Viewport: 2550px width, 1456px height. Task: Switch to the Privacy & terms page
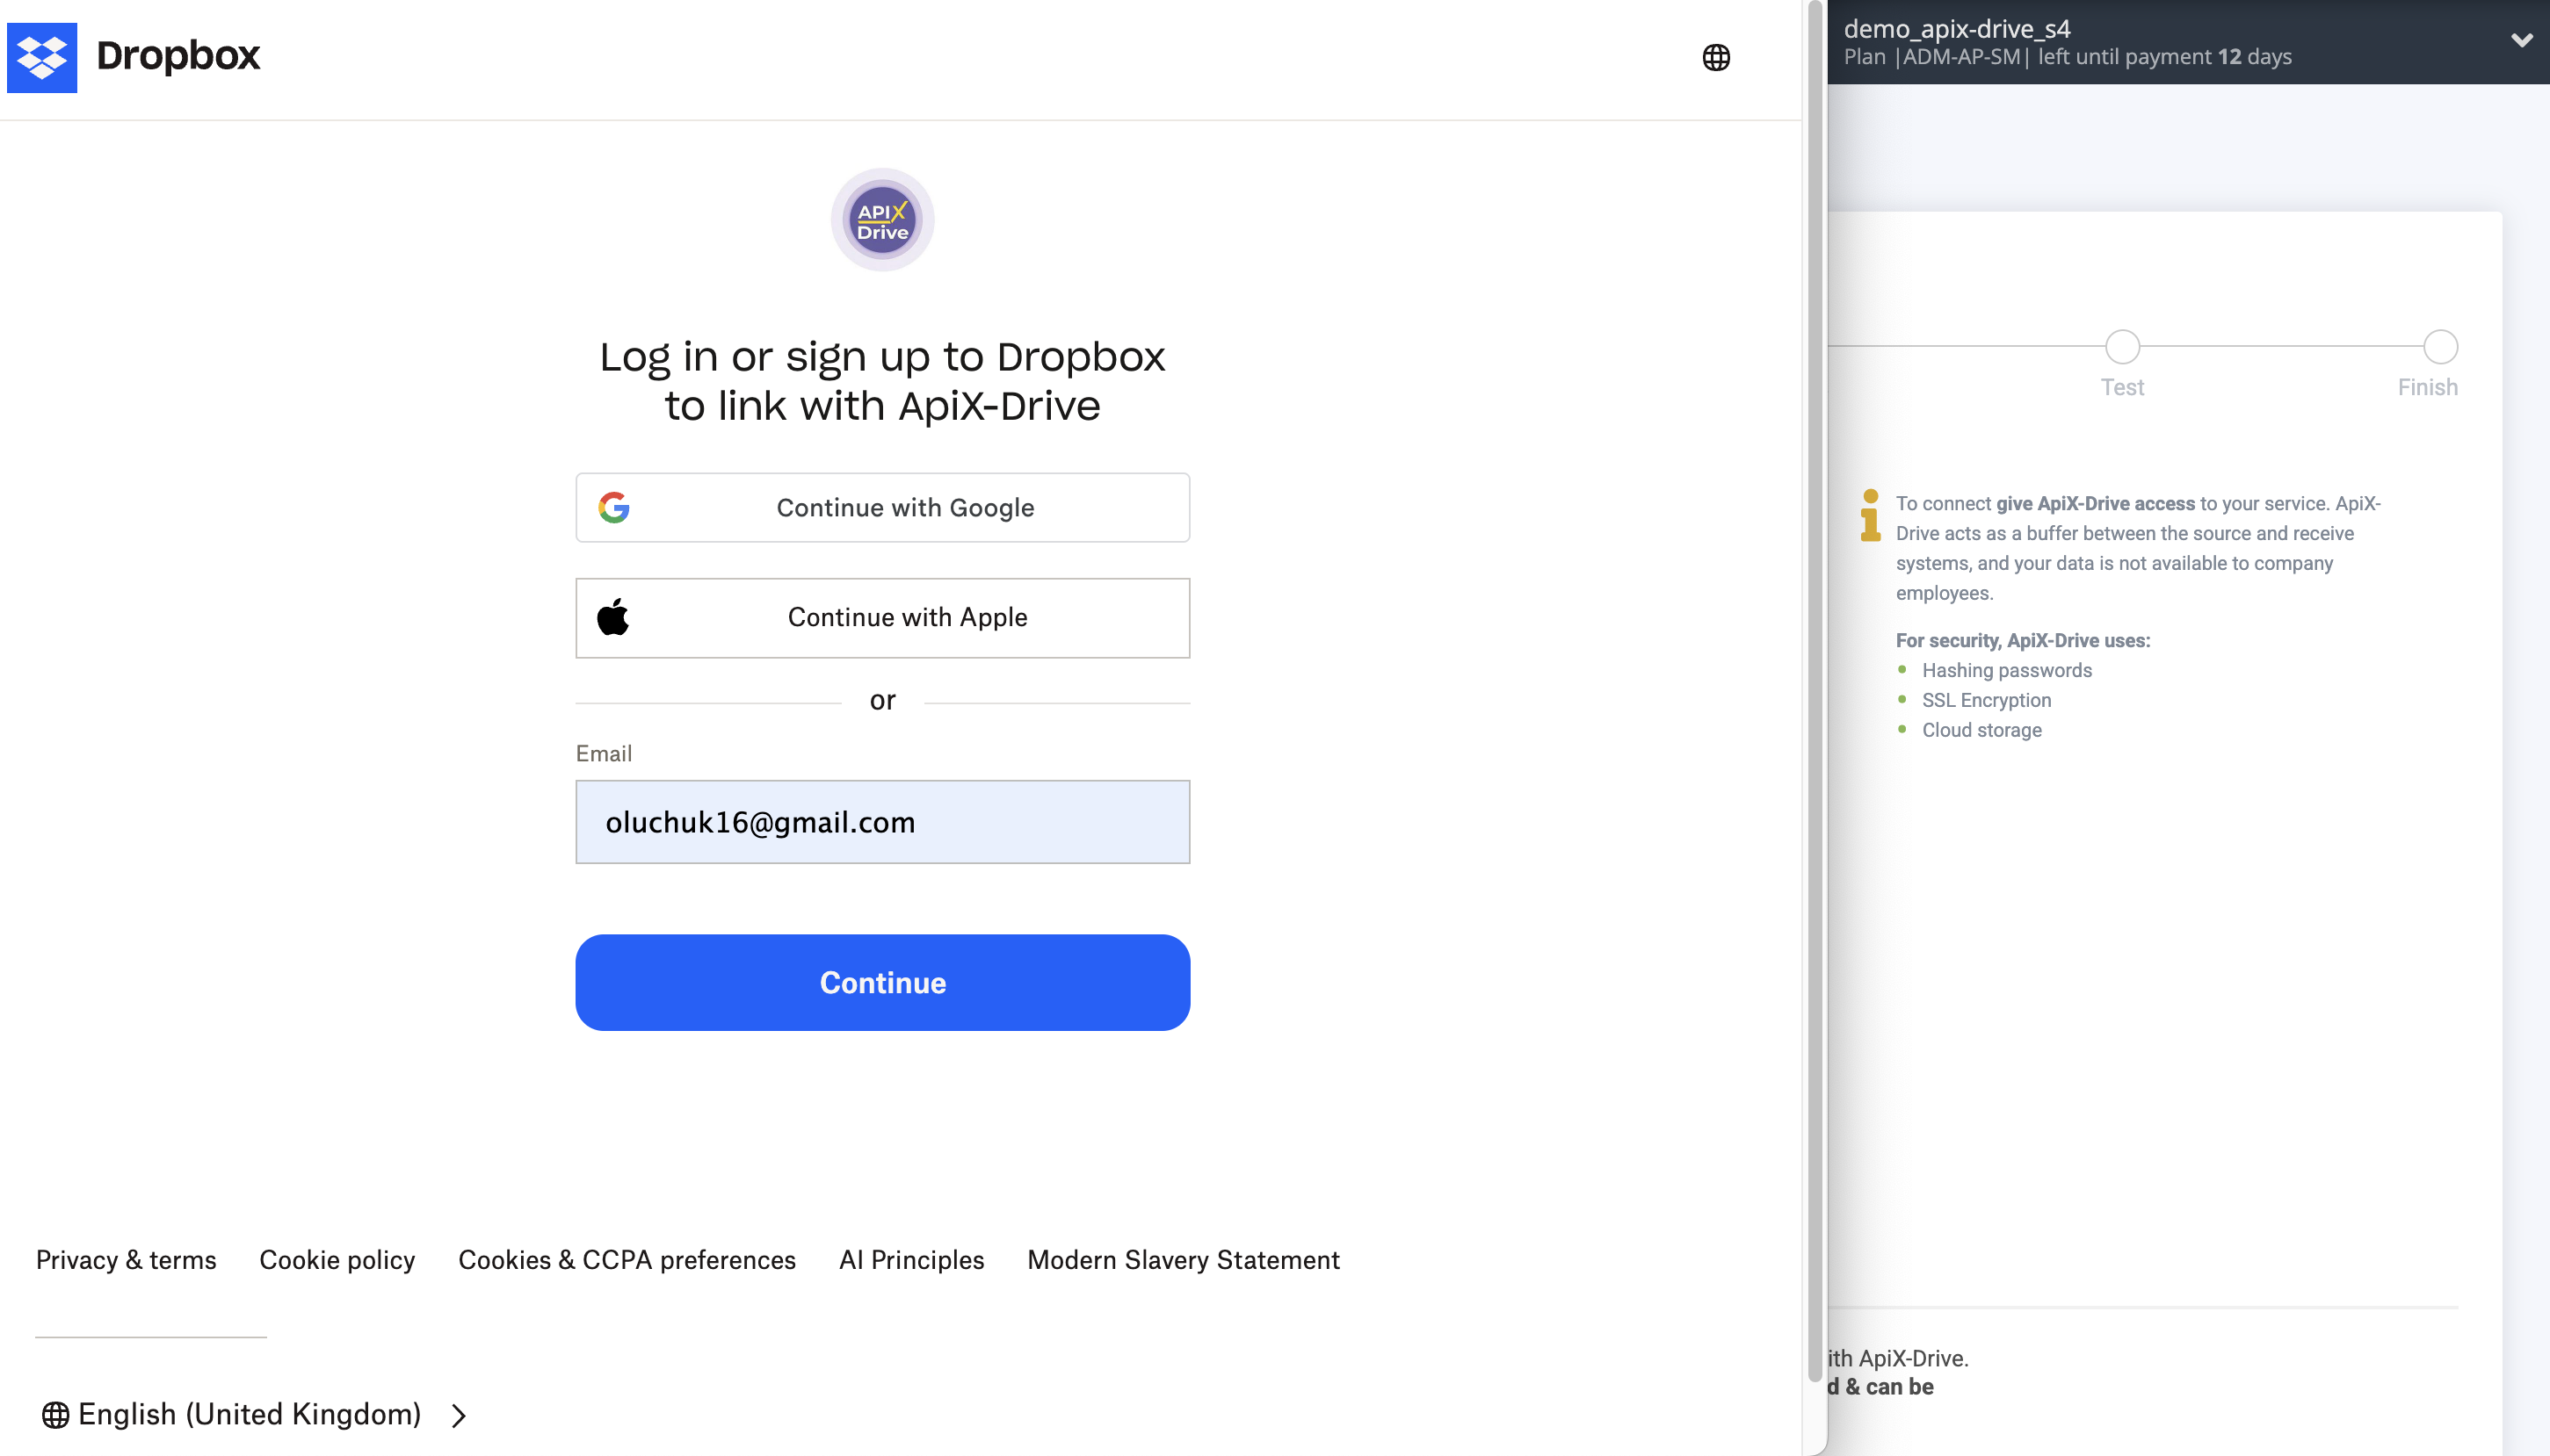126,1259
